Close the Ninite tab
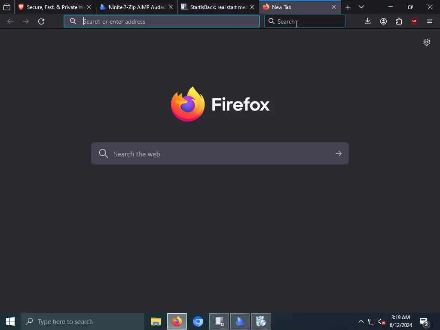 click(171, 7)
